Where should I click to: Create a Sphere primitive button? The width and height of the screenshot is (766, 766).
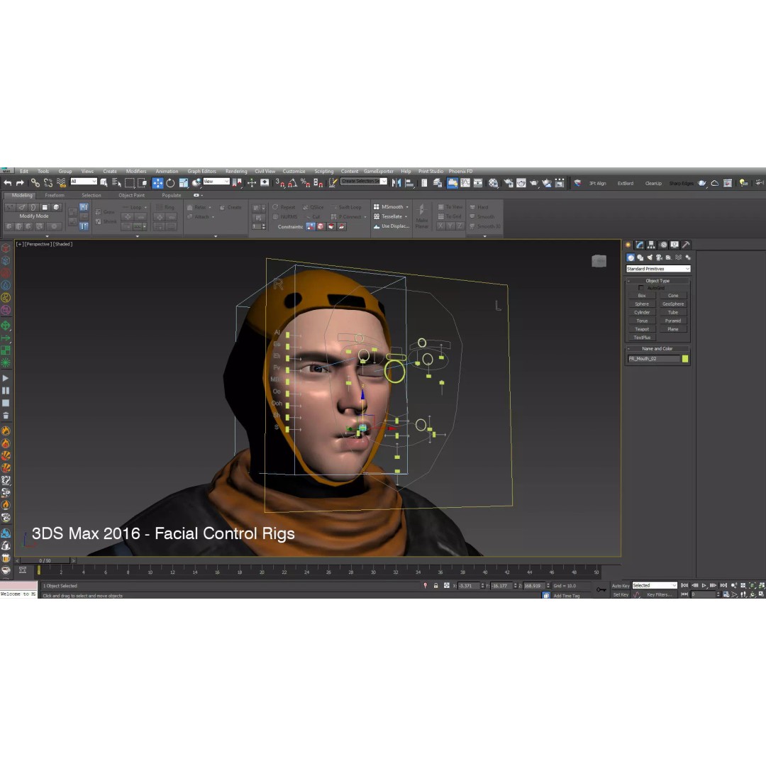(642, 304)
